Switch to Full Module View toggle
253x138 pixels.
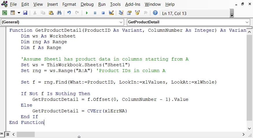pyautogui.click(x=8, y=135)
